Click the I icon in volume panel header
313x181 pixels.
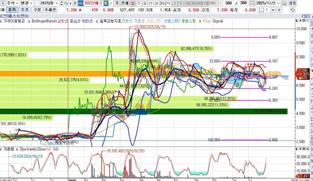(x=300, y=149)
